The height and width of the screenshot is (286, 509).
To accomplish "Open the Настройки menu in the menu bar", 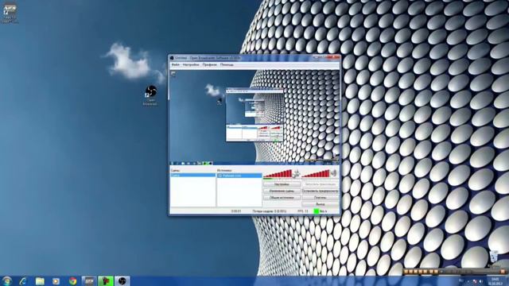I will pos(191,65).
